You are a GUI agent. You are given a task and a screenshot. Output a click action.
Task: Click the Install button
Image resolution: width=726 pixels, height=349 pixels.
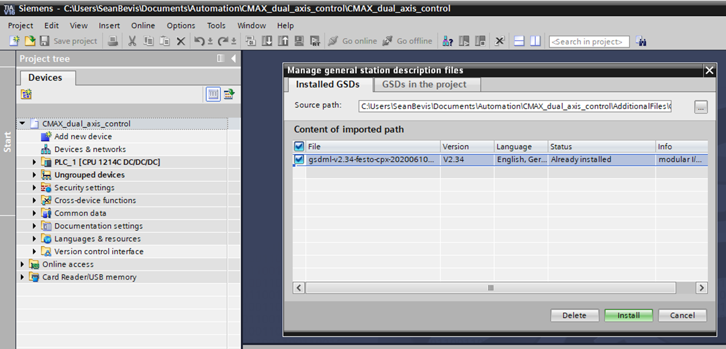(629, 315)
